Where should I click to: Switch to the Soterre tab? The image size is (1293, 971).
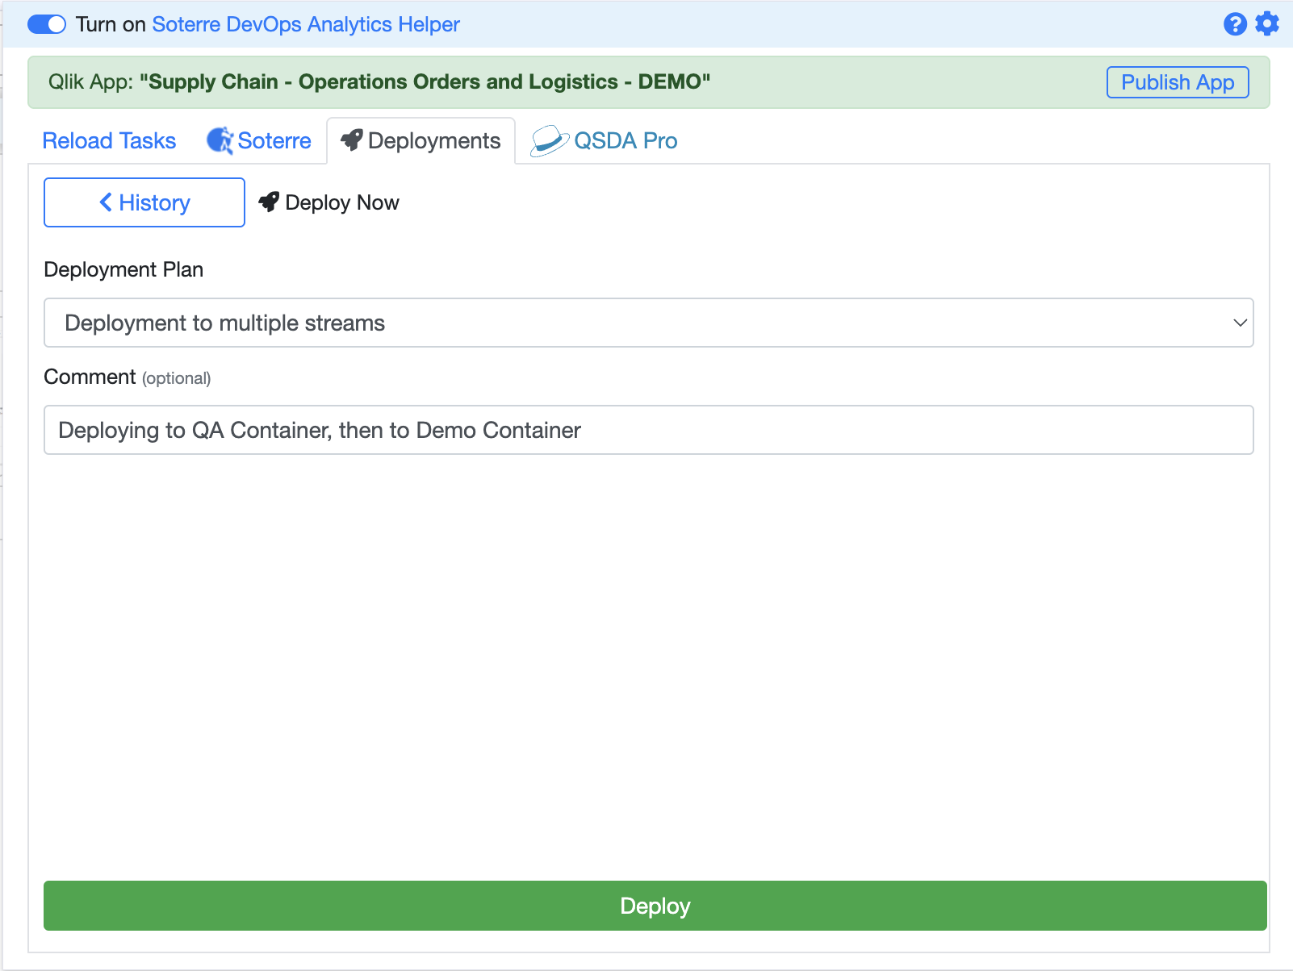[x=259, y=140]
